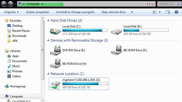
Task: Go forward with the Forward arrow button
Action: (11, 4)
